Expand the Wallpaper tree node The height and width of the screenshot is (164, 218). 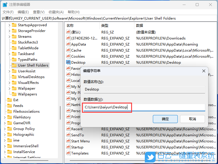[x=9, y=88]
